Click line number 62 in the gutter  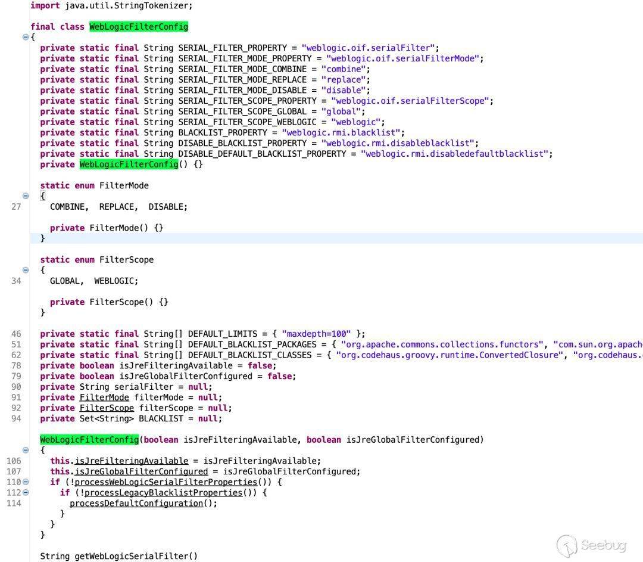tap(16, 355)
